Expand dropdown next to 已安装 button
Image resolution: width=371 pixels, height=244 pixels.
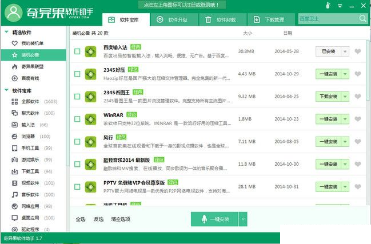click(x=345, y=51)
